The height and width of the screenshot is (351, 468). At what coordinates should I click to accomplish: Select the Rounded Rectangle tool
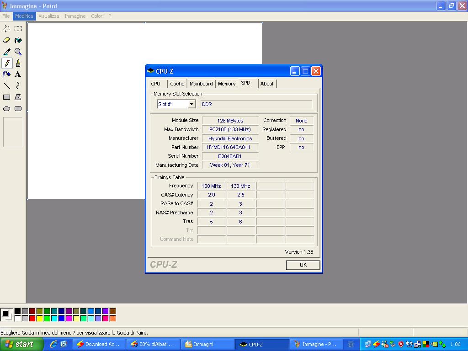(18, 109)
